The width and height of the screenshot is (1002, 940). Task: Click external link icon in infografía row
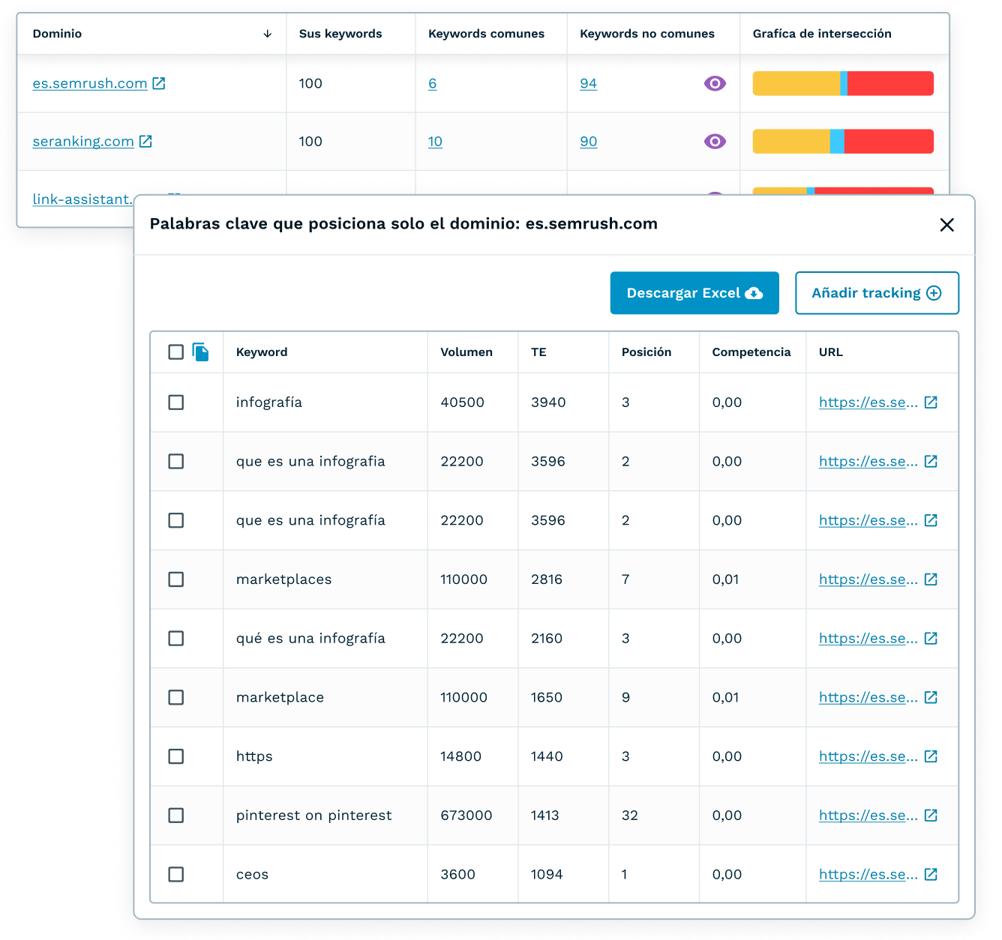[931, 403]
